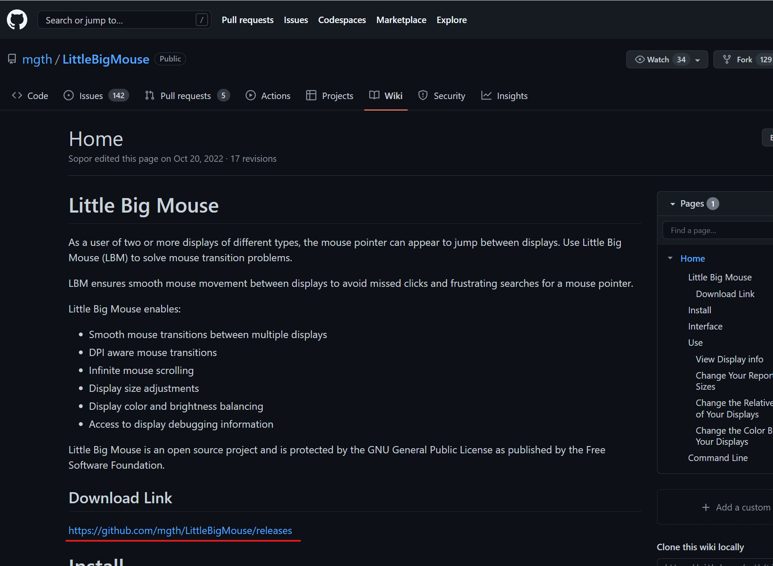Jump to the Install section in sidebar
Screen dimensions: 773x566
[700, 310]
